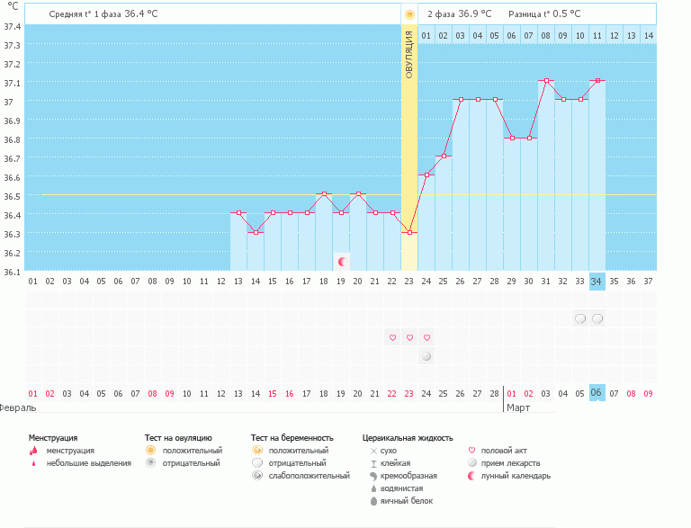
Task: Select temperature point for cycle day 13
Action: point(238,213)
